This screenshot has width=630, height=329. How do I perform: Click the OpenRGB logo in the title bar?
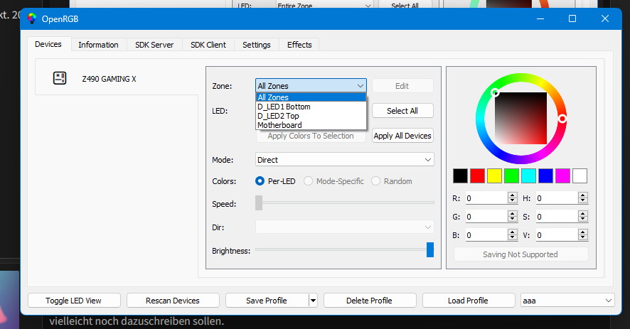tap(32, 18)
